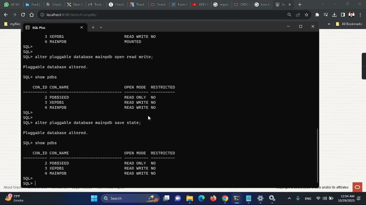Click the red Oracle chat icon

click(357, 187)
